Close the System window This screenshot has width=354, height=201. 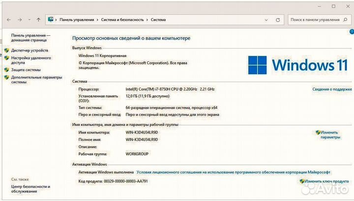tap(348, 6)
